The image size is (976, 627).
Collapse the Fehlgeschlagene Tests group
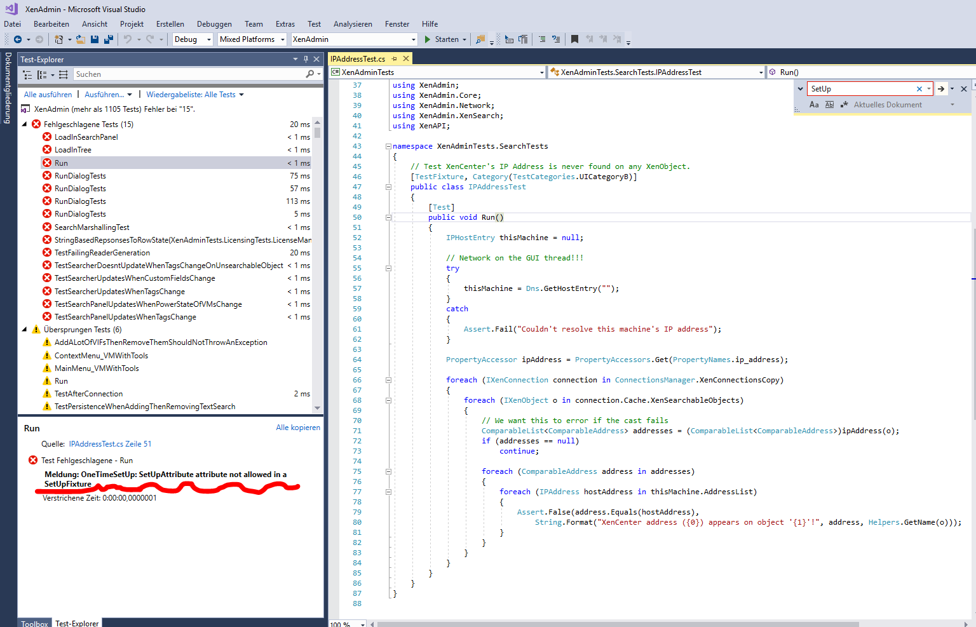tap(25, 125)
